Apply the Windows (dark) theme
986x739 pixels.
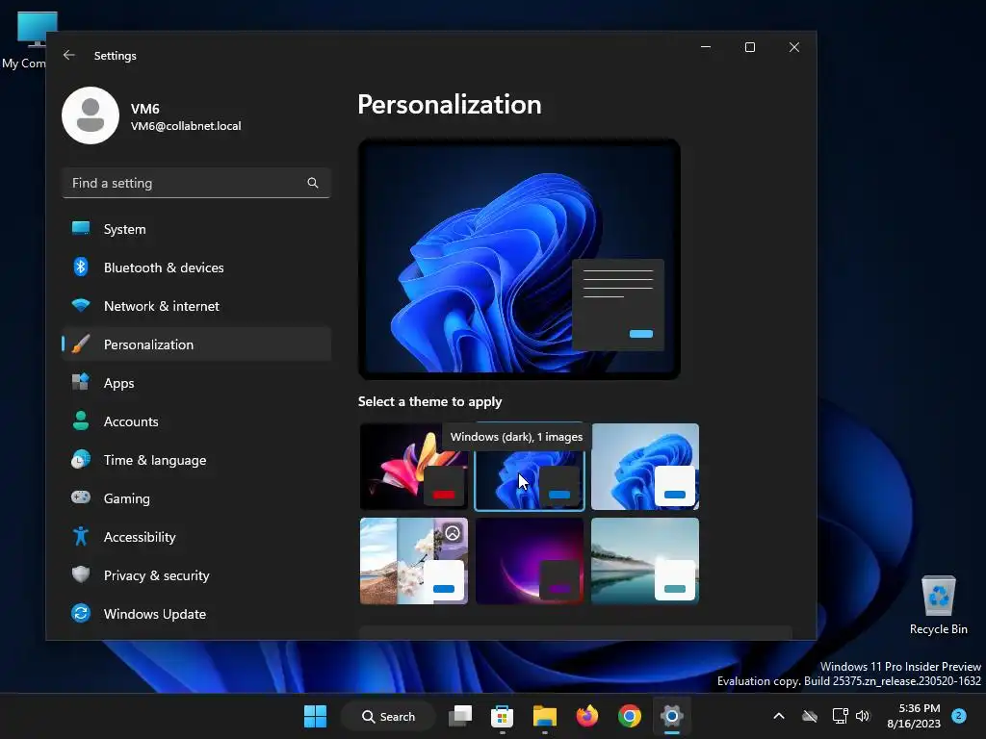(530, 467)
